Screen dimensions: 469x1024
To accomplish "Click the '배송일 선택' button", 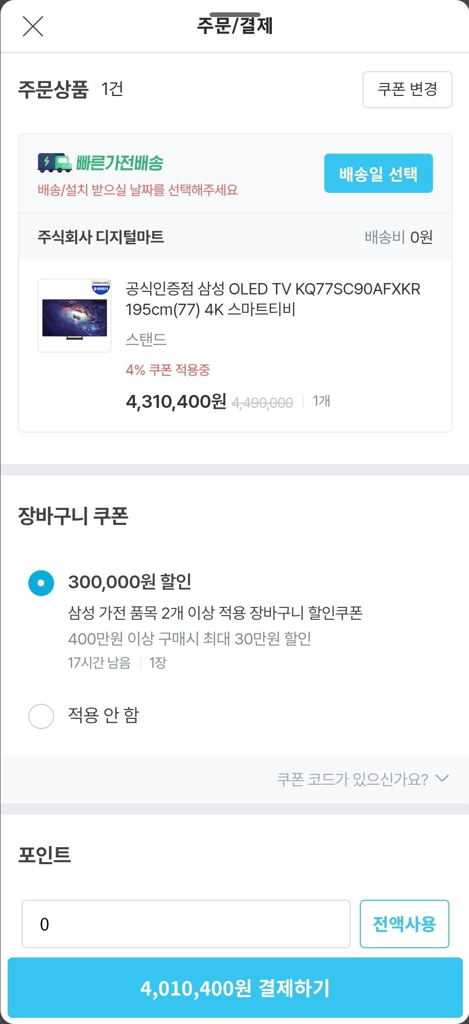I will coord(378,173).
